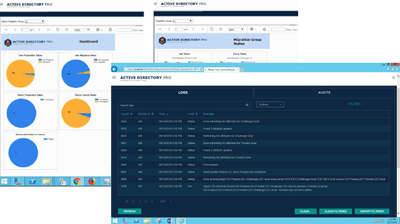The height and width of the screenshot is (224, 400).
Task: Click the search magnifier icon in Search logs
Action: pos(247,105)
